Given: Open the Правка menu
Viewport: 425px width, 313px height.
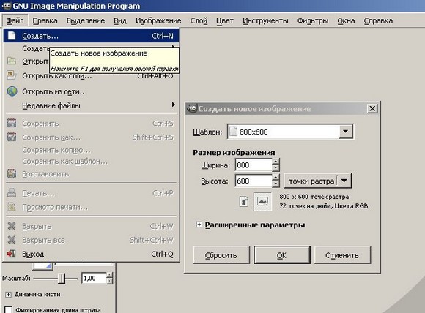Looking at the screenshot, I should 45,20.
